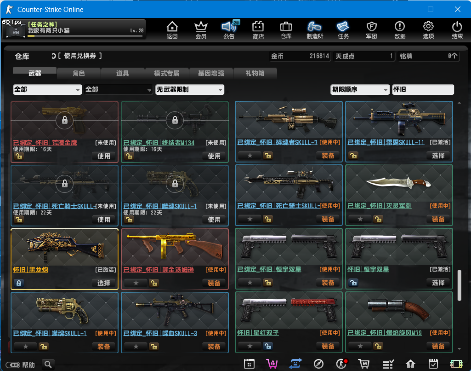
Task: Open the gift window icon in bottom bar
Action: [x=250, y=364]
